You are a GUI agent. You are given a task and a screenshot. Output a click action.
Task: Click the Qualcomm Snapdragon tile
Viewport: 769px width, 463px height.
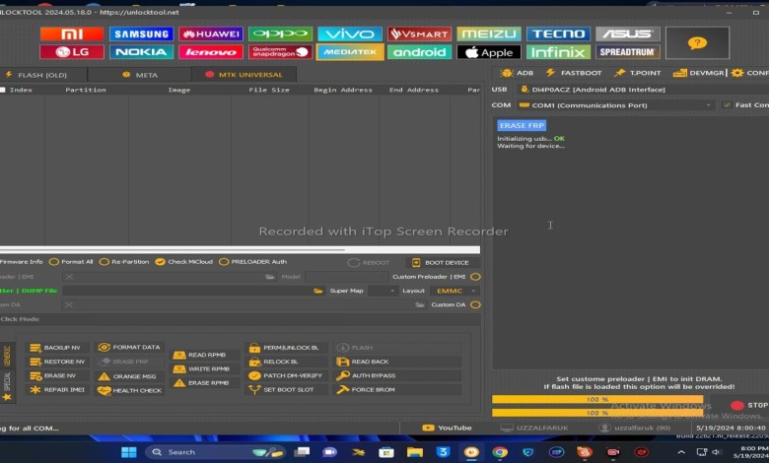[x=280, y=52]
